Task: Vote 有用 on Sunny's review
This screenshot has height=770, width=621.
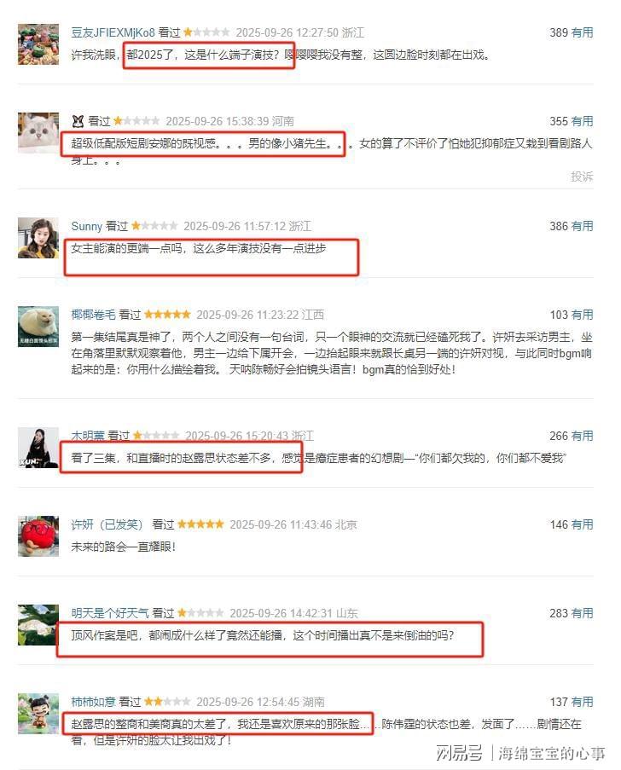Action: click(x=582, y=226)
